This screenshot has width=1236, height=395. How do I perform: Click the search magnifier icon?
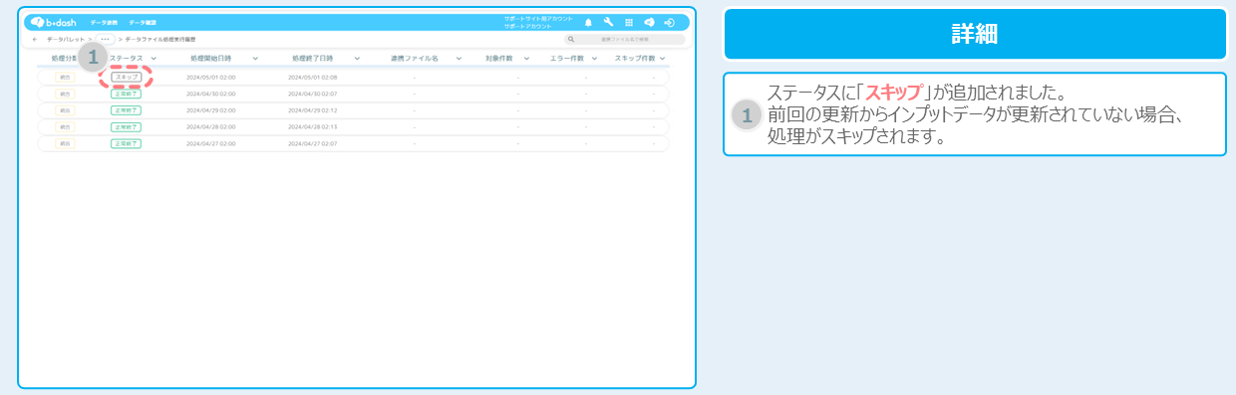coord(570,39)
